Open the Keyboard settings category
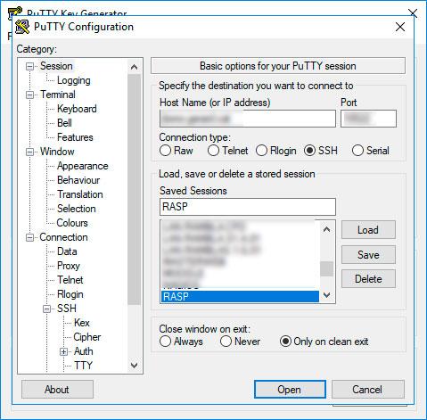Image resolution: width=427 pixels, height=420 pixels. [x=77, y=109]
